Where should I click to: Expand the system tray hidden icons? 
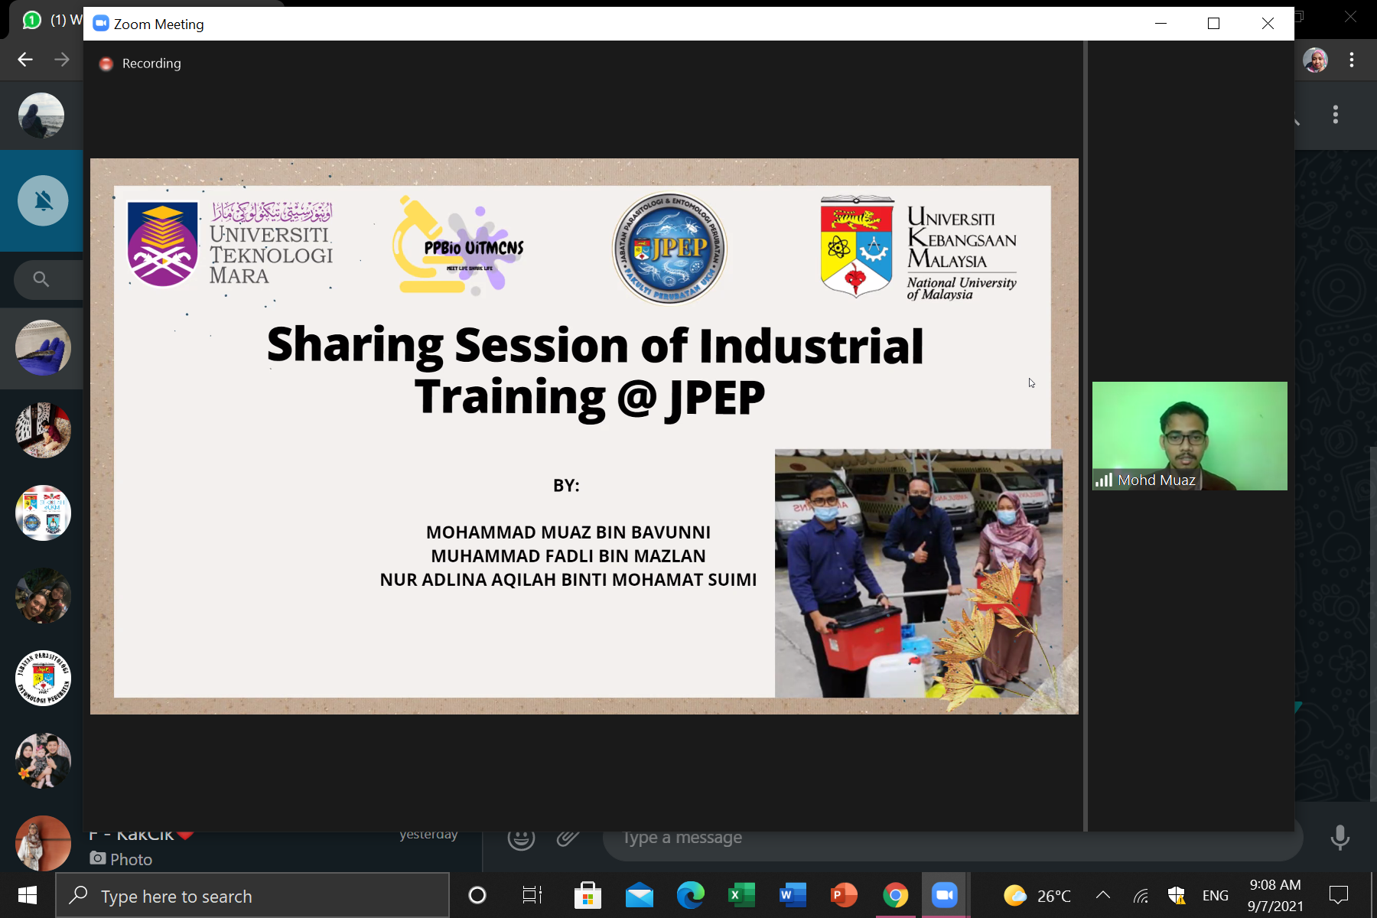(x=1102, y=895)
